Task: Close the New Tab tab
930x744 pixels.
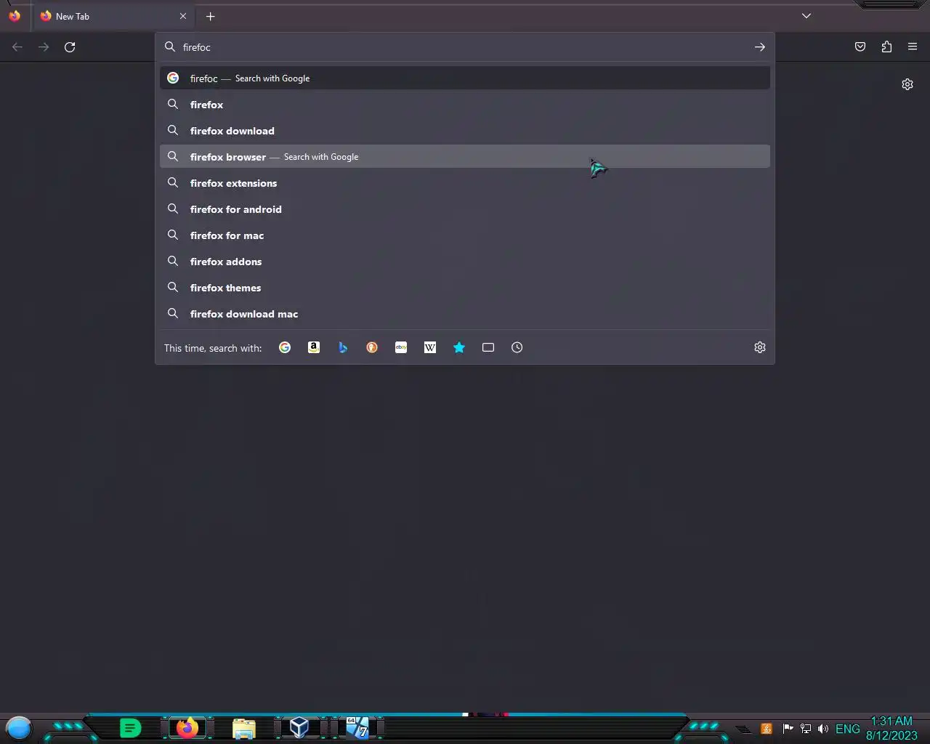Action: [183, 16]
